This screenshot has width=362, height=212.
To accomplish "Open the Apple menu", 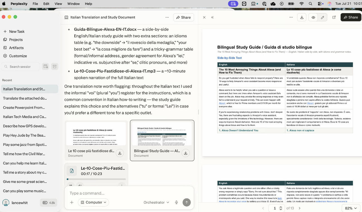I will coord(4,4).
